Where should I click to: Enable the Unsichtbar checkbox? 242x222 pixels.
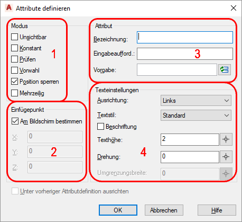pos(14,37)
